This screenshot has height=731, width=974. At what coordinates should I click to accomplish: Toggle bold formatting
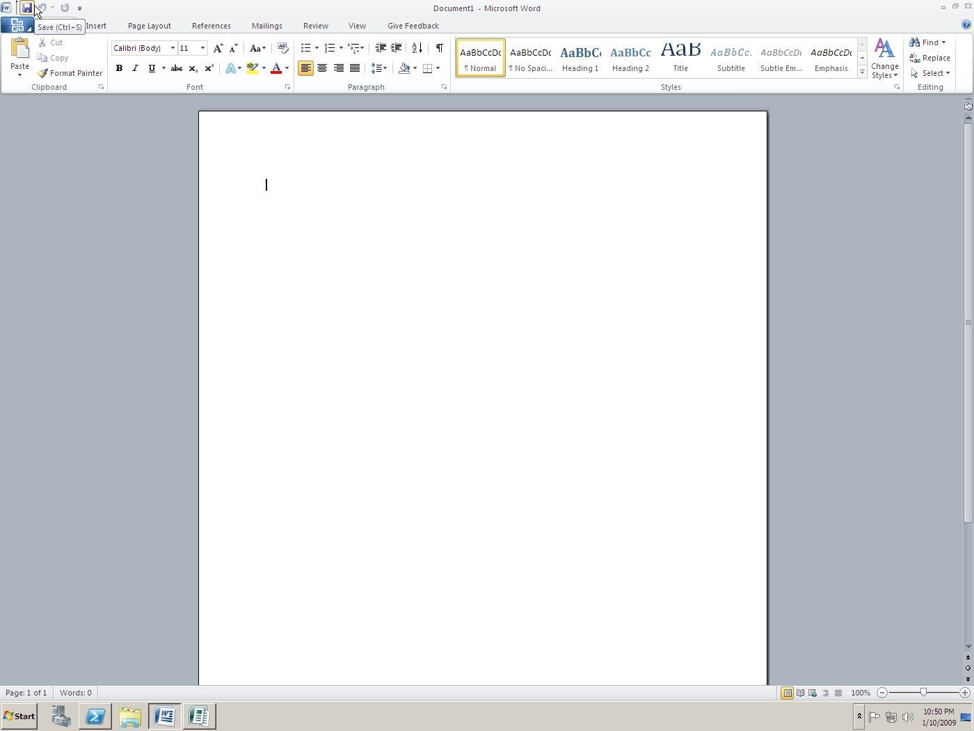click(119, 68)
